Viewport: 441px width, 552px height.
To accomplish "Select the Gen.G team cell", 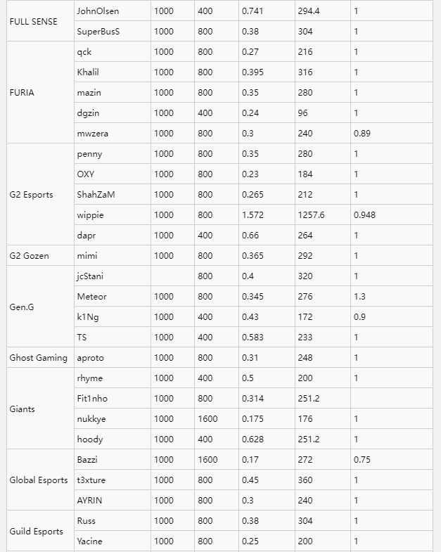I will click(21, 307).
